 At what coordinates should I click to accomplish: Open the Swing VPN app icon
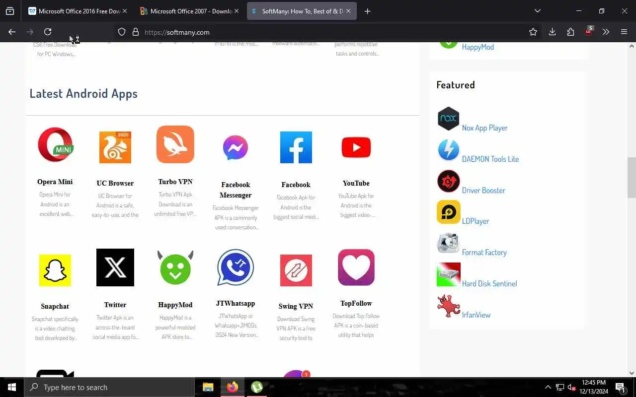point(296,270)
